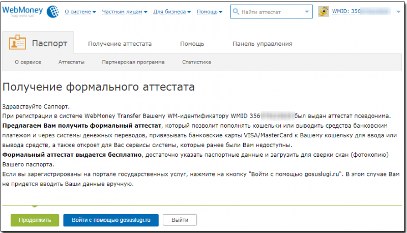Click the Паспорт ID card icon
407x233 pixels.
coord(17,42)
